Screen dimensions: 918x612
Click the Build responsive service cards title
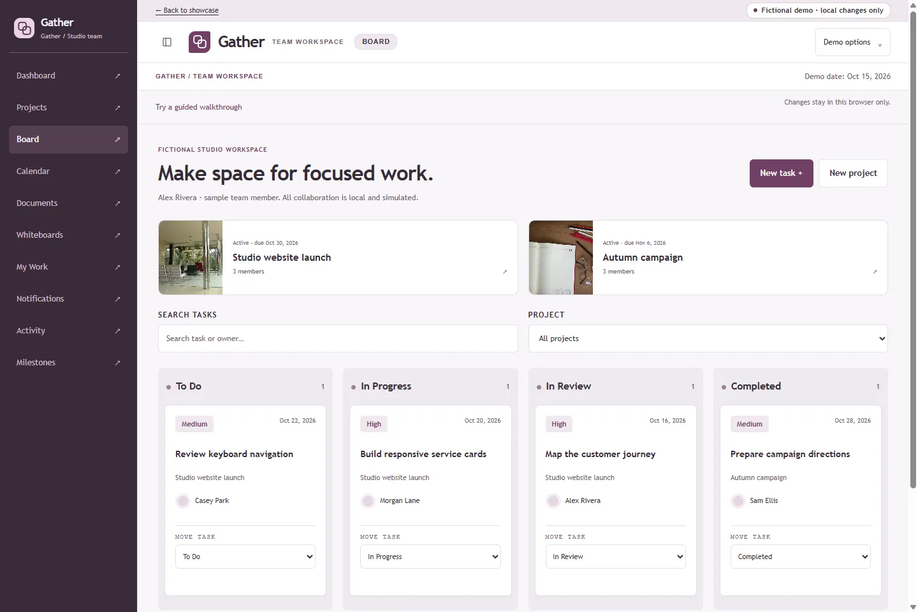[x=423, y=455]
